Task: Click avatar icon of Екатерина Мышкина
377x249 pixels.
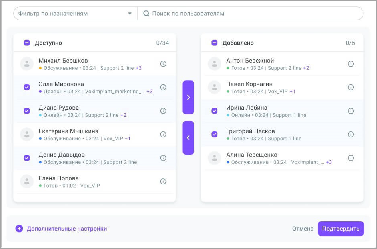Action: 27,135
